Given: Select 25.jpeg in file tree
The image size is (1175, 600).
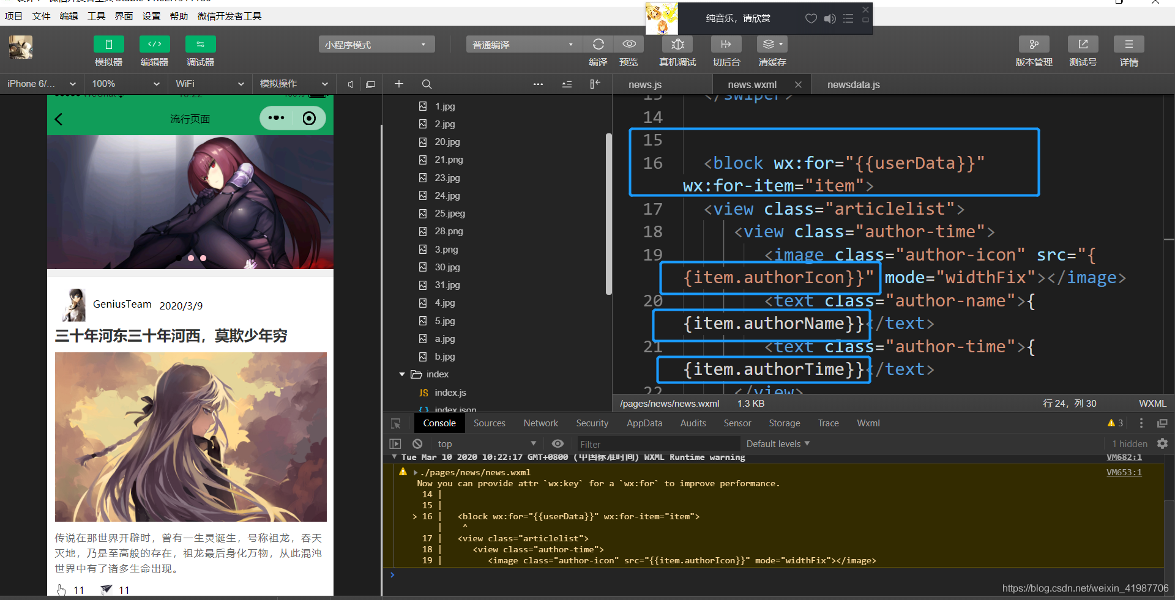Looking at the screenshot, I should pyautogui.click(x=450, y=213).
